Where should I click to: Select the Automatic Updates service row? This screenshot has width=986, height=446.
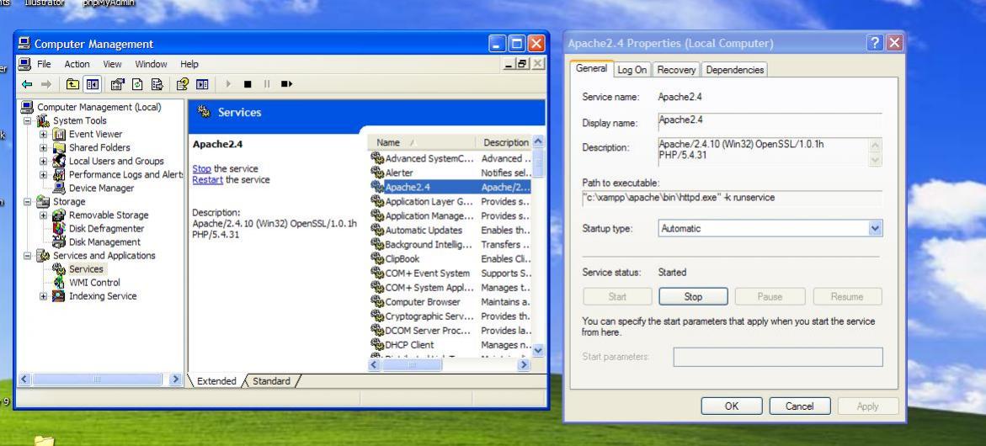pyautogui.click(x=450, y=230)
